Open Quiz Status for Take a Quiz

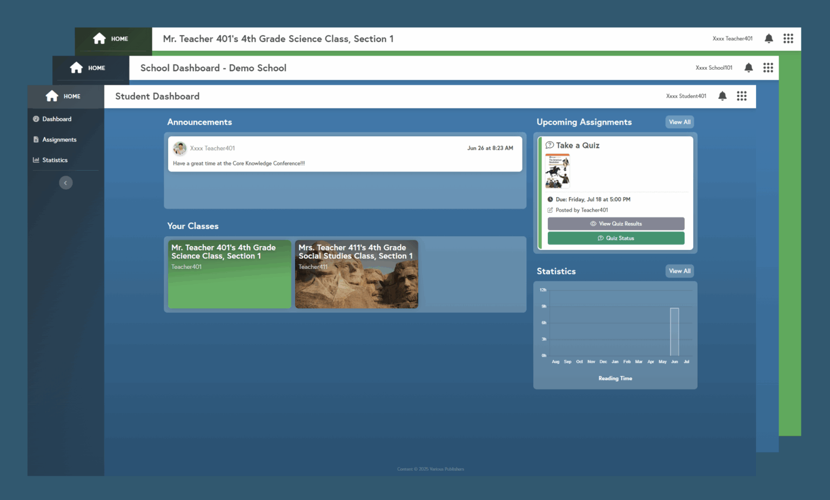click(x=615, y=238)
